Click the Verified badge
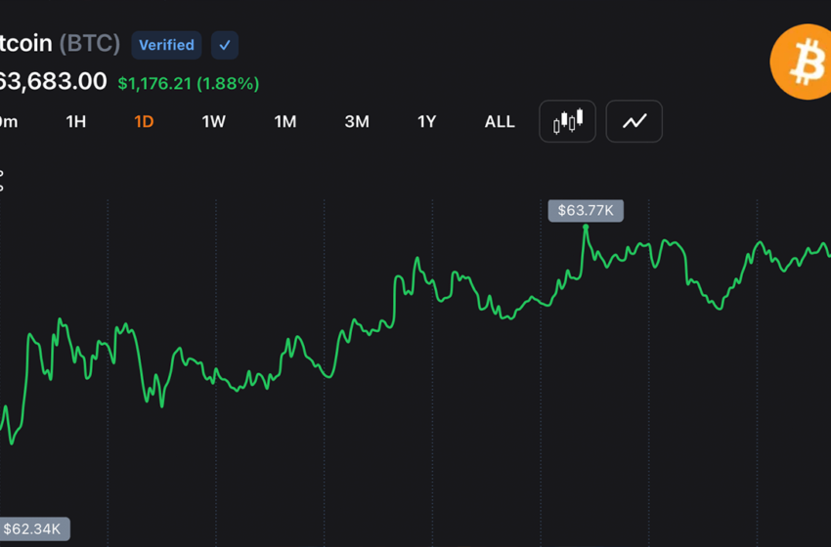Viewport: 831px width, 547px height. pos(166,45)
